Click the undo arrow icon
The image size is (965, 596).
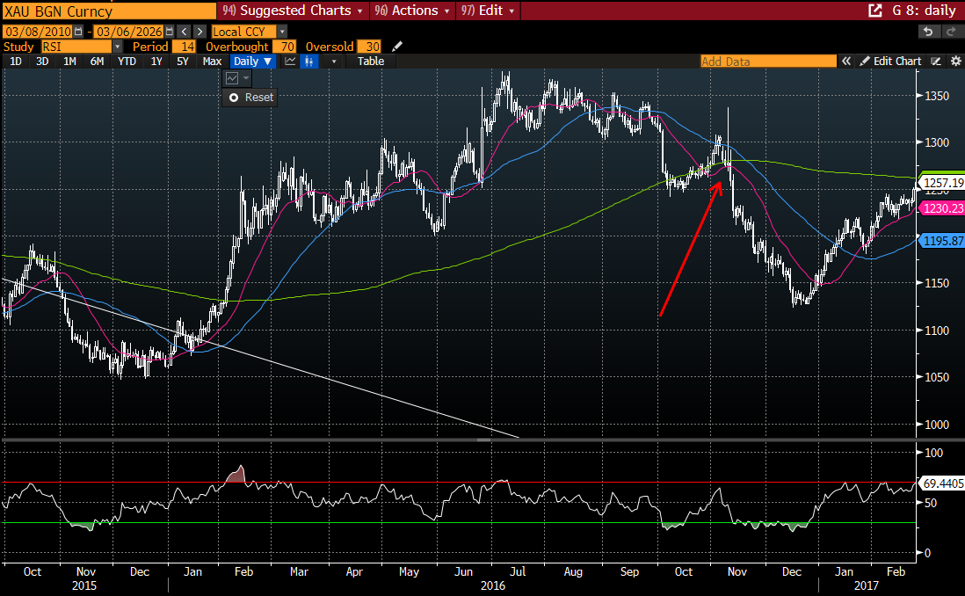928,32
